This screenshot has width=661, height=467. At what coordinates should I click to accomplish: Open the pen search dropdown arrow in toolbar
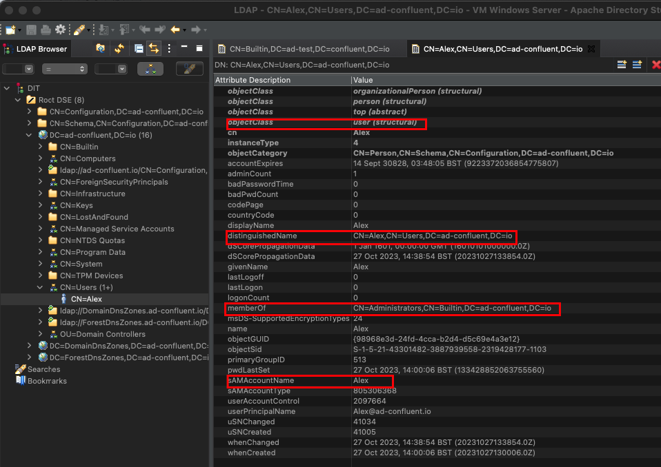pos(88,30)
